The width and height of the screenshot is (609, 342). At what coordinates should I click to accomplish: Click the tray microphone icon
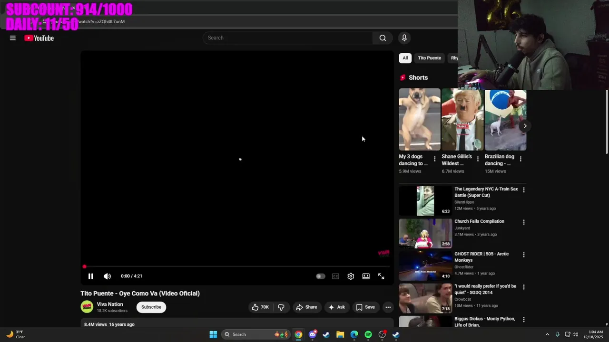tap(557, 334)
